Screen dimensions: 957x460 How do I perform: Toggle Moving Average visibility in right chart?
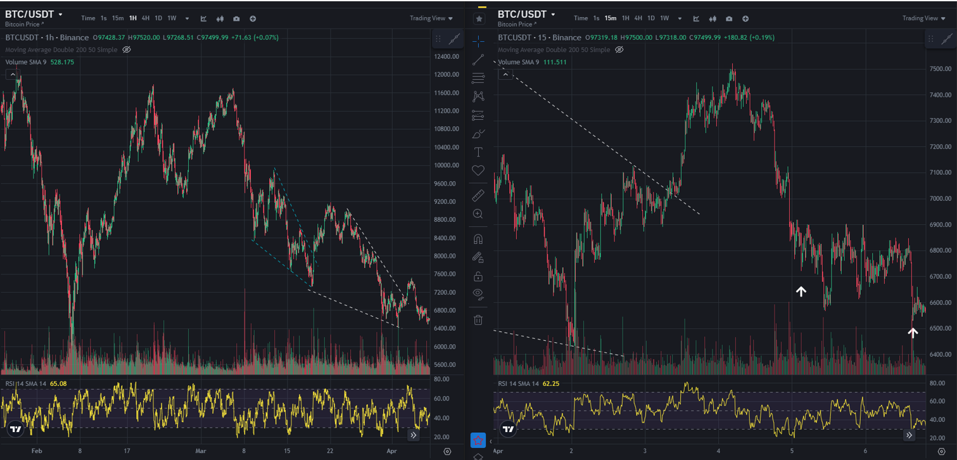click(x=619, y=49)
